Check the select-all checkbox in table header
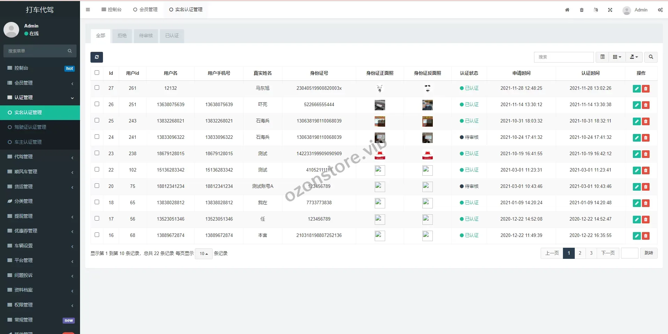Viewport: 668px width, 334px height. (x=97, y=73)
